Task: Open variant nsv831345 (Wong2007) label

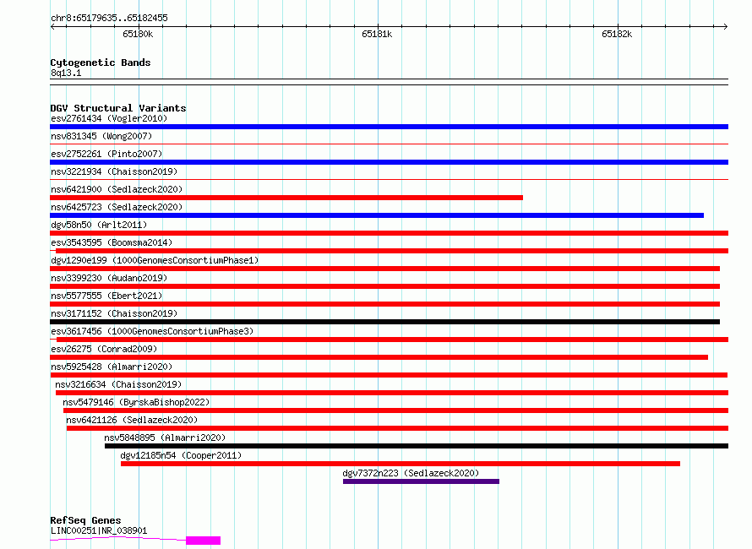Action: (x=101, y=136)
